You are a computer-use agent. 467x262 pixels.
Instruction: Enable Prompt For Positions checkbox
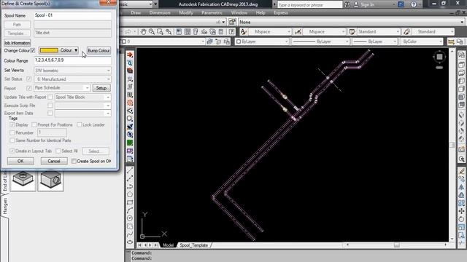(x=34, y=124)
